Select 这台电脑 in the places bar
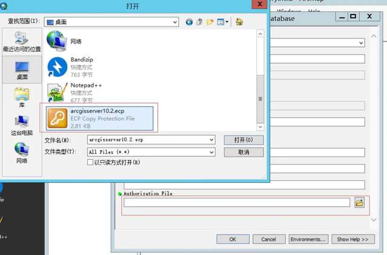387x255 pixels. click(x=22, y=125)
